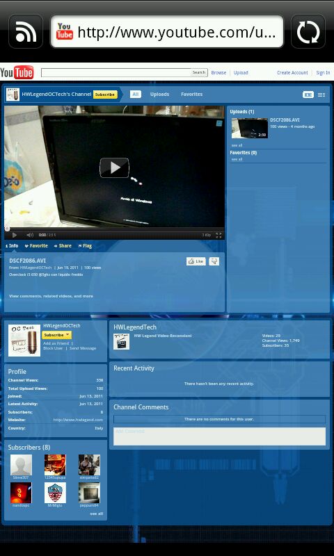Open the Flag tab below the video
This screenshot has height=556, width=334.
tap(85, 246)
